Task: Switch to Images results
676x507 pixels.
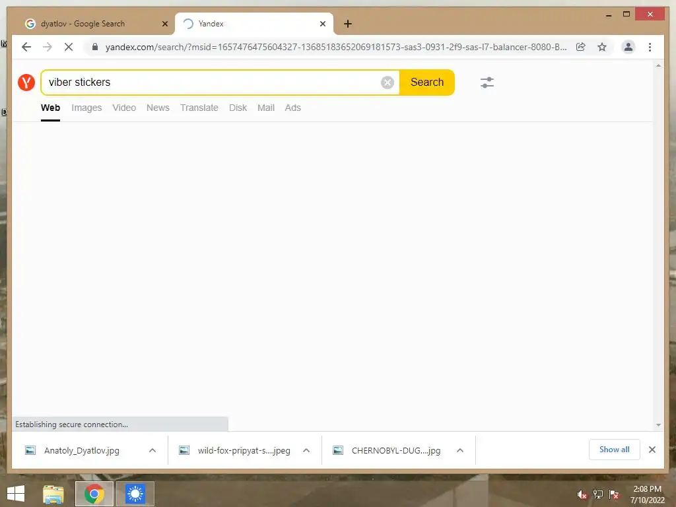Action: 86,108
